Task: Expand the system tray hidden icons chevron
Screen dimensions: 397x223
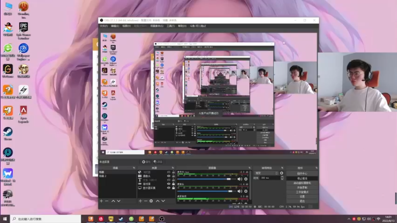Action: [349, 219]
